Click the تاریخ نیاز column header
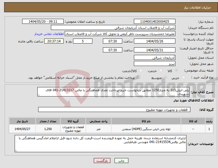This screenshot has width=218, height=168. point(22,121)
